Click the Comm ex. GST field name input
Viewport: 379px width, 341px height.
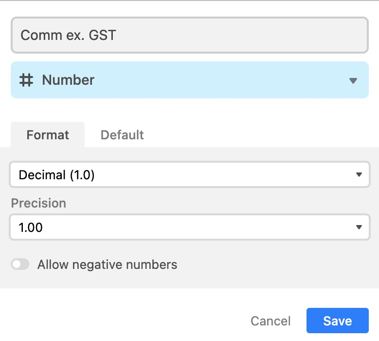point(190,35)
